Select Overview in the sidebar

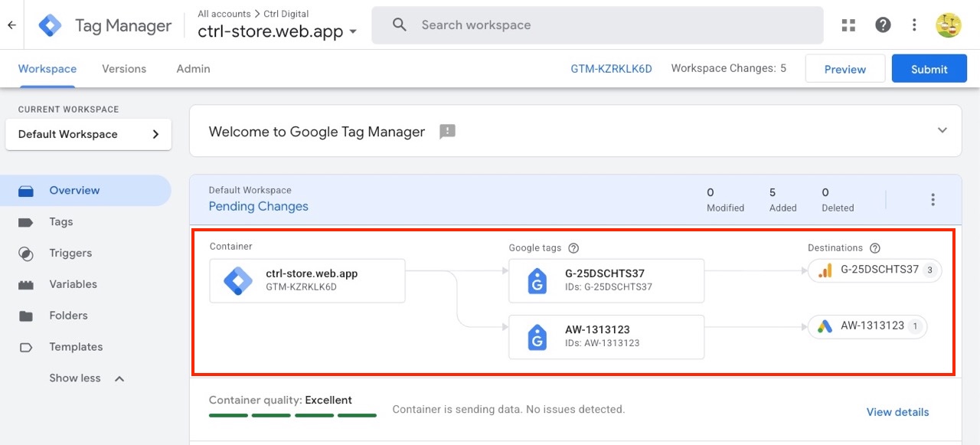[x=86, y=191]
